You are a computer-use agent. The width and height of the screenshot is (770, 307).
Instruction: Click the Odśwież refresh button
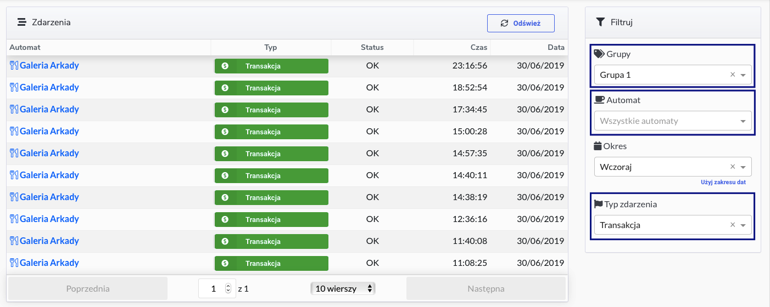[521, 23]
